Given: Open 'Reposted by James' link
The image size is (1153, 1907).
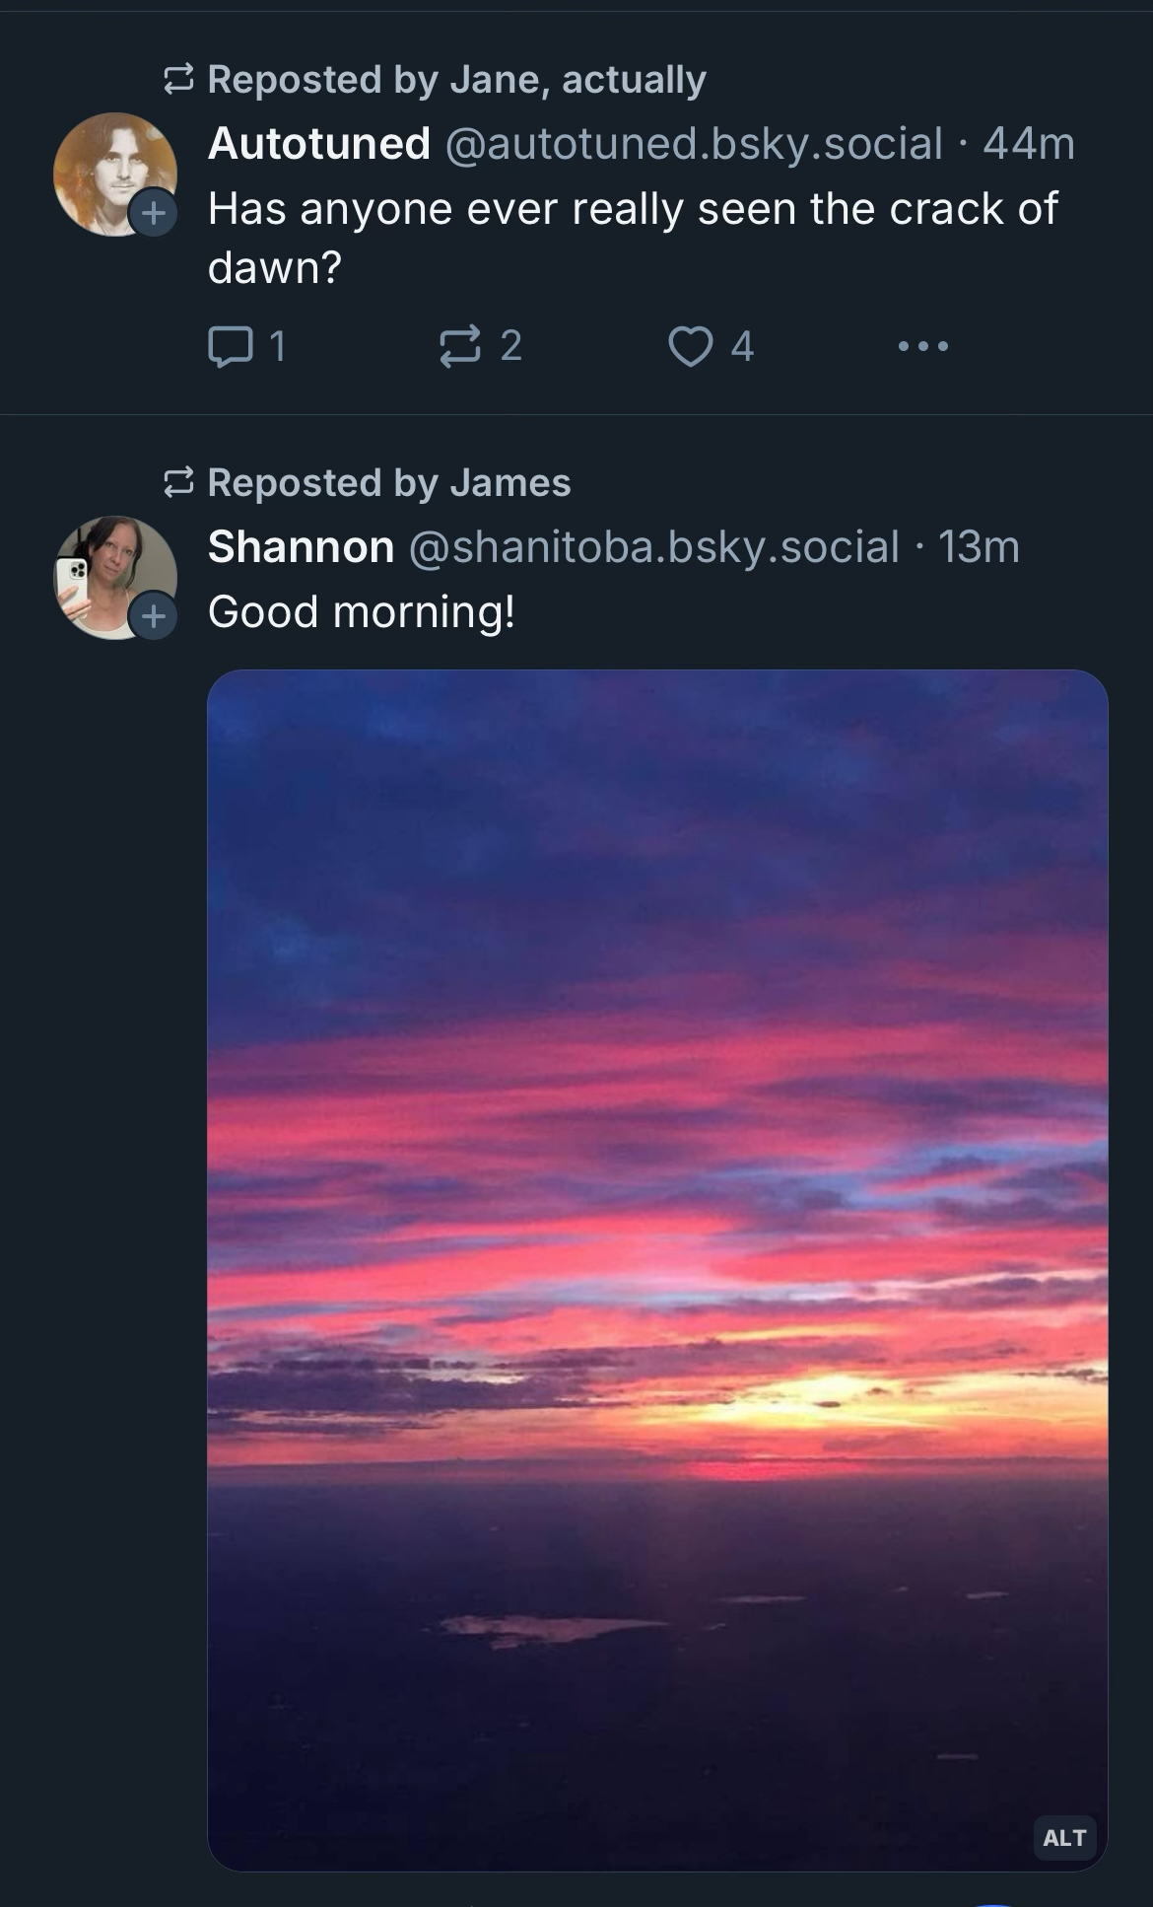Looking at the screenshot, I should pyautogui.click(x=389, y=483).
